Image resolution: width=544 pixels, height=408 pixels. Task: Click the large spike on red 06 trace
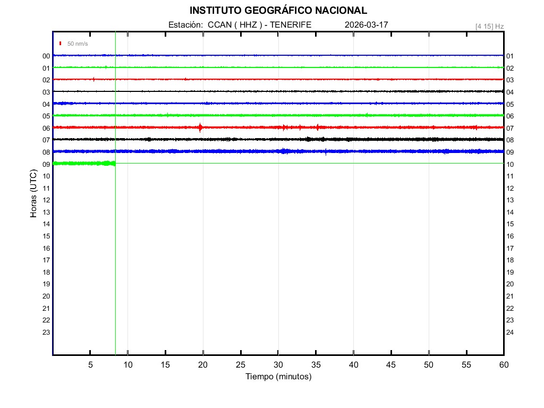(200, 127)
